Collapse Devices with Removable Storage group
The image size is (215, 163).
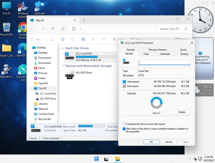(63, 66)
